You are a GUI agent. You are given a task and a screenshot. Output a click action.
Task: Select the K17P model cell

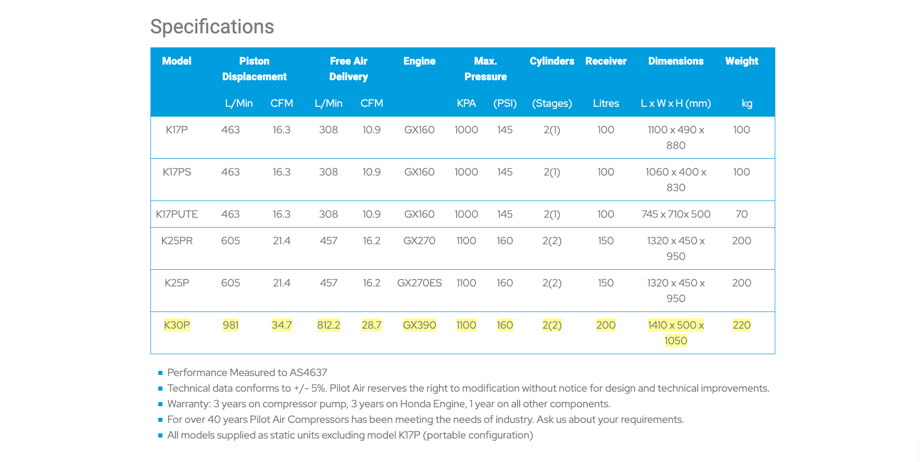click(177, 130)
